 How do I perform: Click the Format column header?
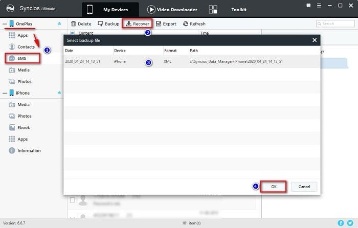tap(170, 51)
